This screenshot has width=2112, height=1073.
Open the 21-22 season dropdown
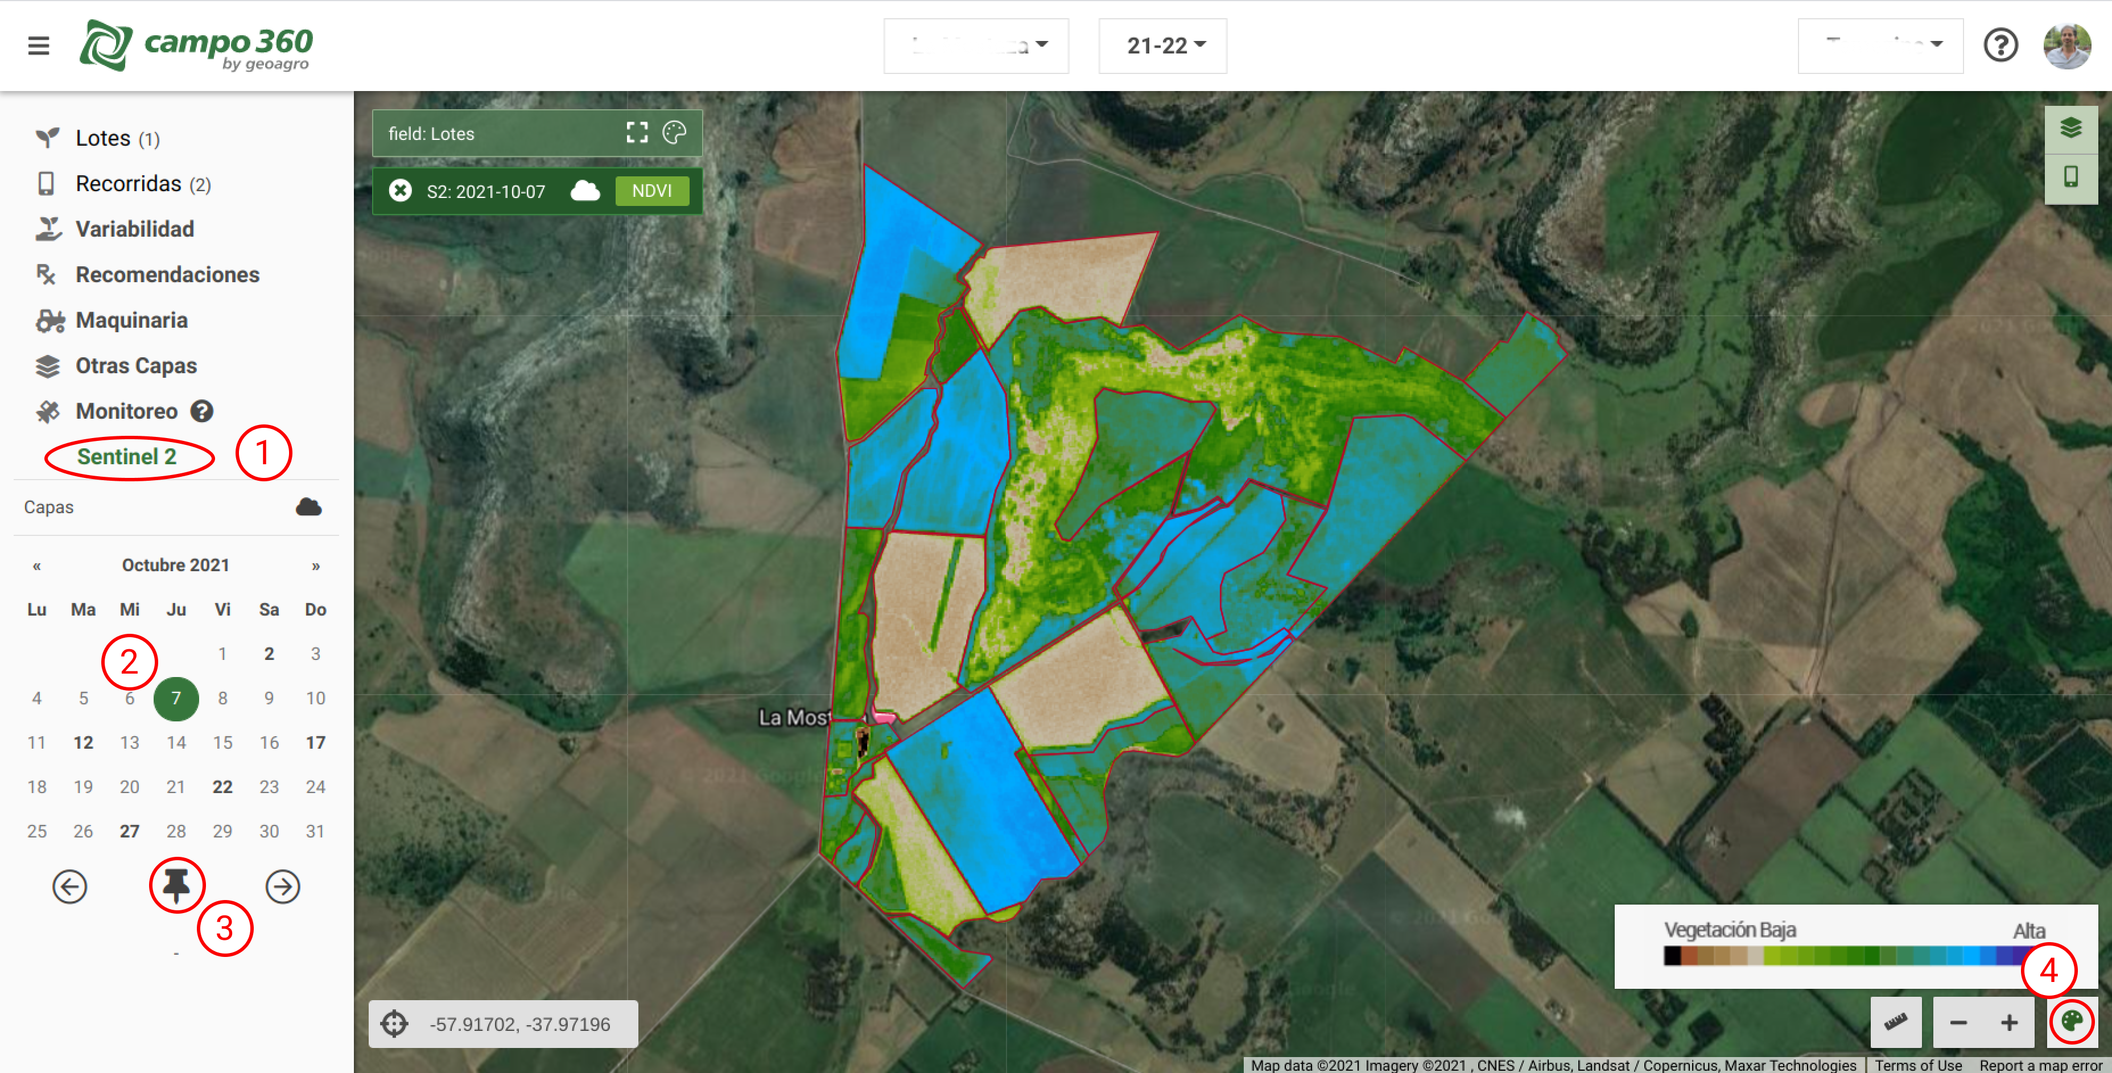pos(1162,46)
